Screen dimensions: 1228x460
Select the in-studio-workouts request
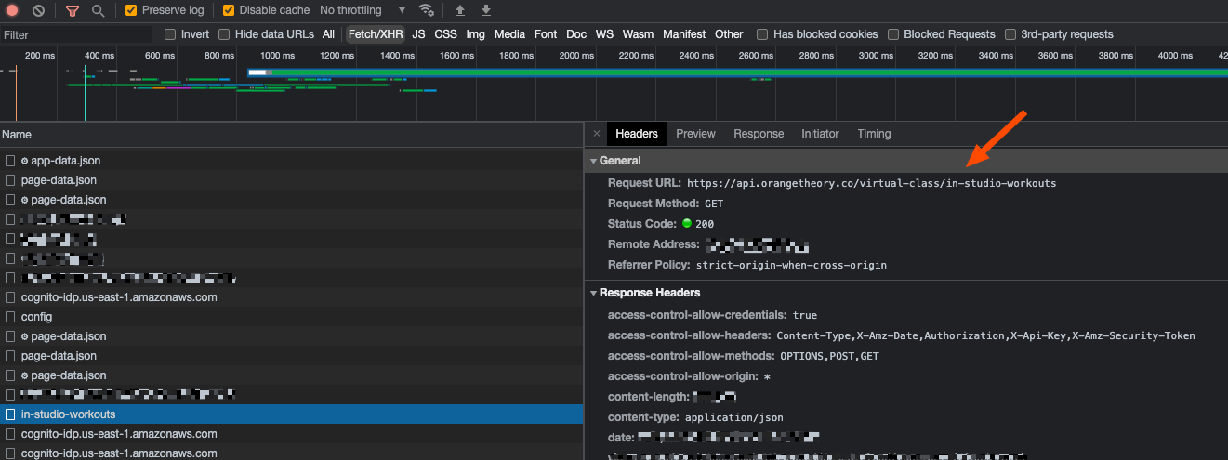[292, 414]
